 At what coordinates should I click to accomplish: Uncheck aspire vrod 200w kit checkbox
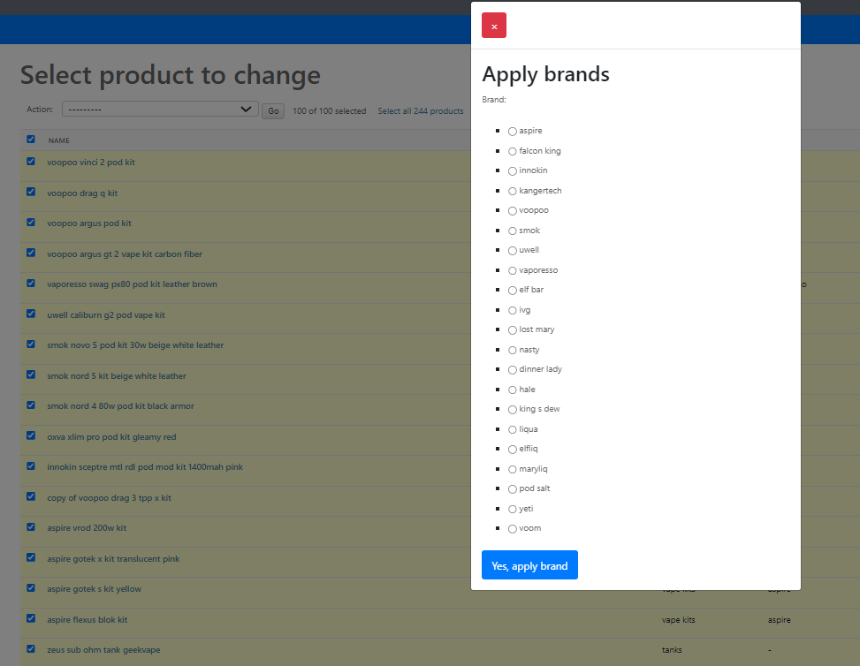(31, 526)
